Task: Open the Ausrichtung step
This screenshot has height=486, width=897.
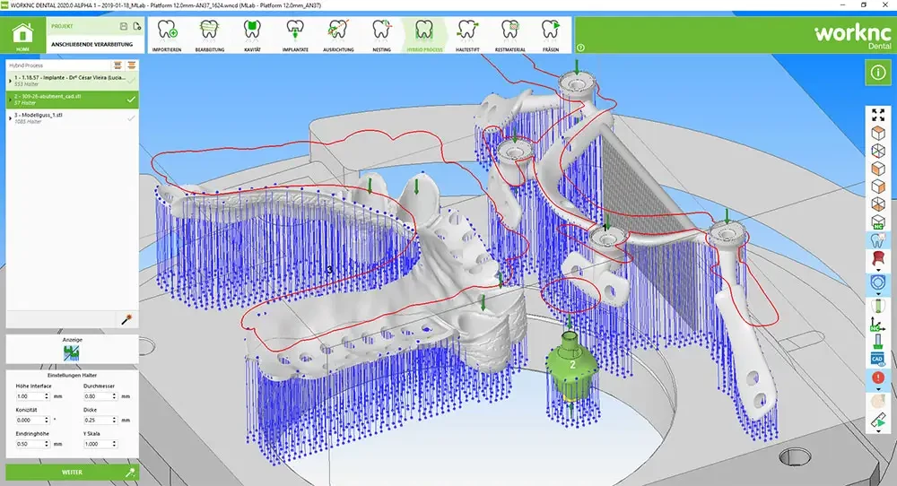Action: point(338,36)
